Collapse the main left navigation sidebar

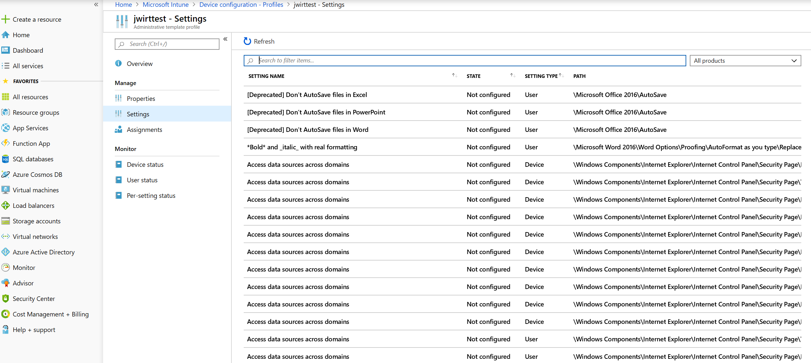pyautogui.click(x=96, y=5)
